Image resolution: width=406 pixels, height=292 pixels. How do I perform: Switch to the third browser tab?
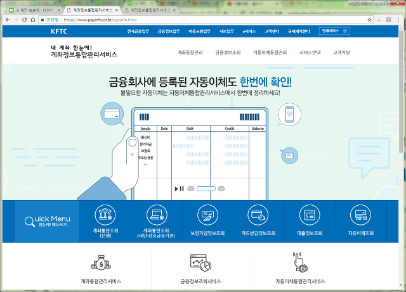point(149,10)
